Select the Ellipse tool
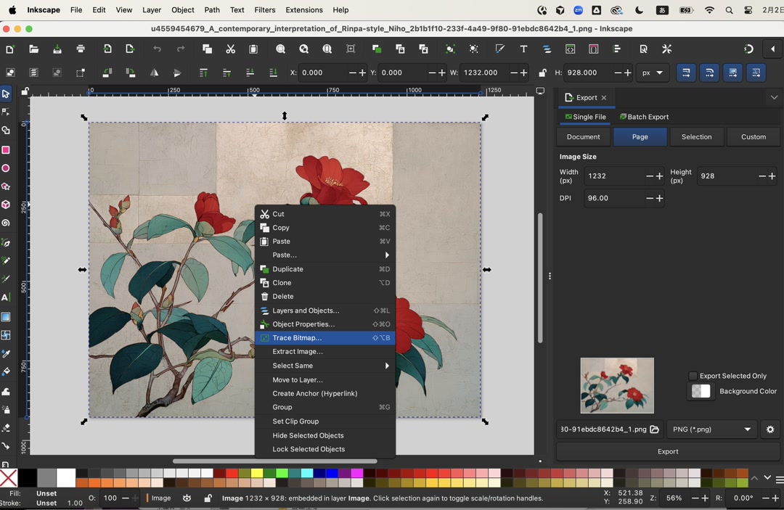Image resolution: width=784 pixels, height=510 pixels. [6, 168]
